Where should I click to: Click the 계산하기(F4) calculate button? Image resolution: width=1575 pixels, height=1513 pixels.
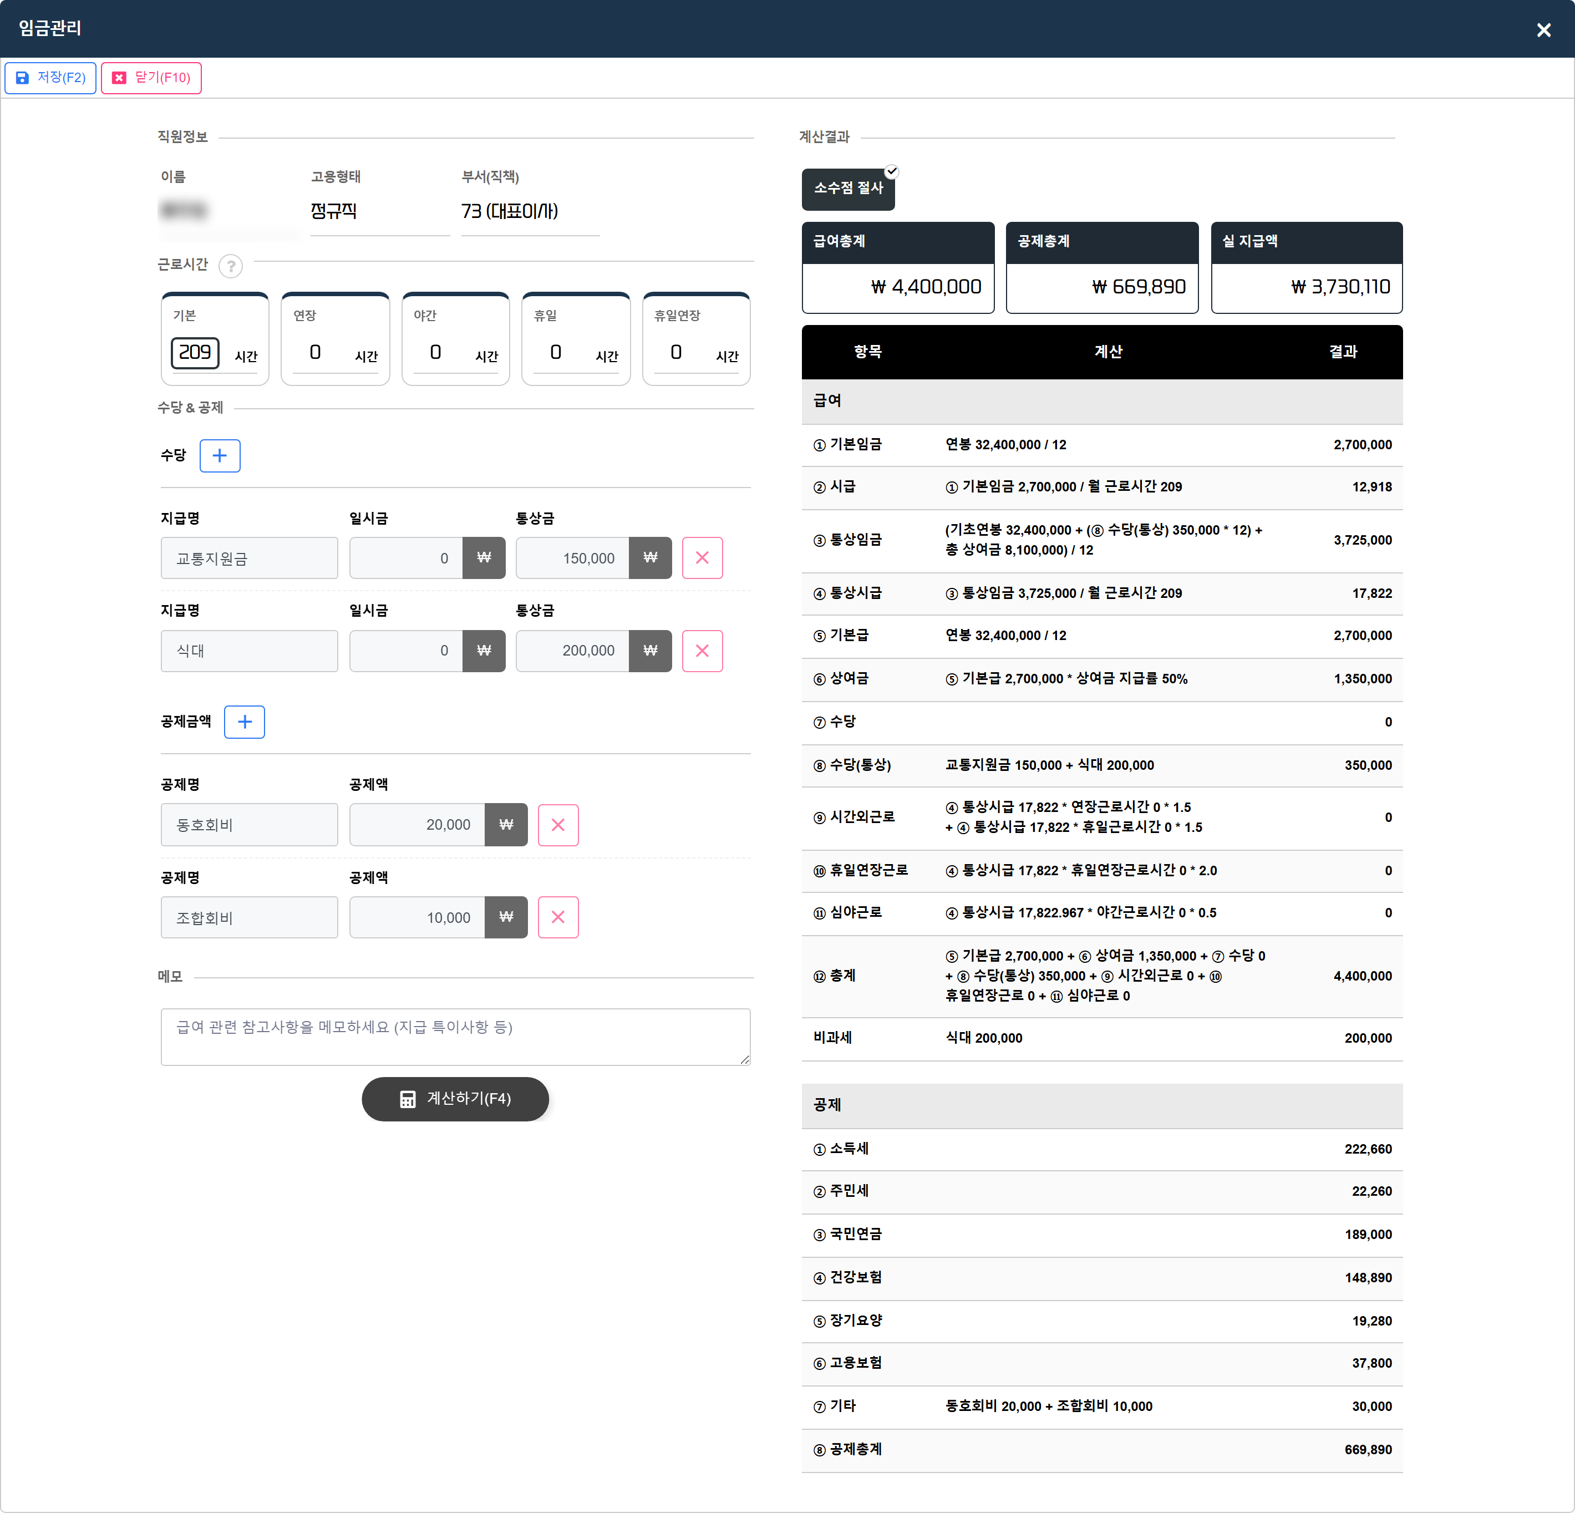coord(455,1099)
